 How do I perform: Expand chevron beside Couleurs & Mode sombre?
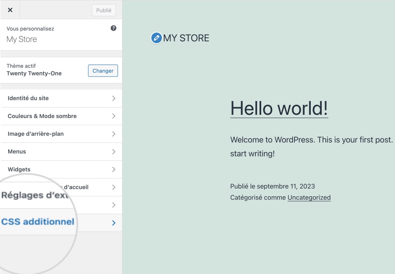tap(113, 116)
